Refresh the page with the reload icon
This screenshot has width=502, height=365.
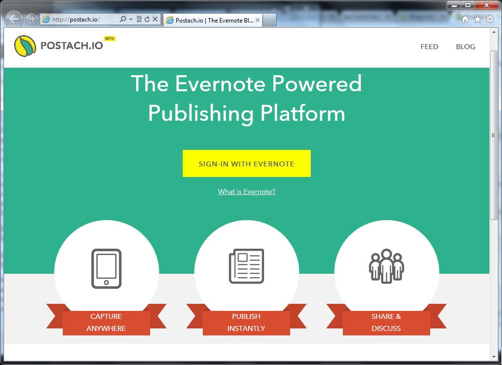point(147,19)
